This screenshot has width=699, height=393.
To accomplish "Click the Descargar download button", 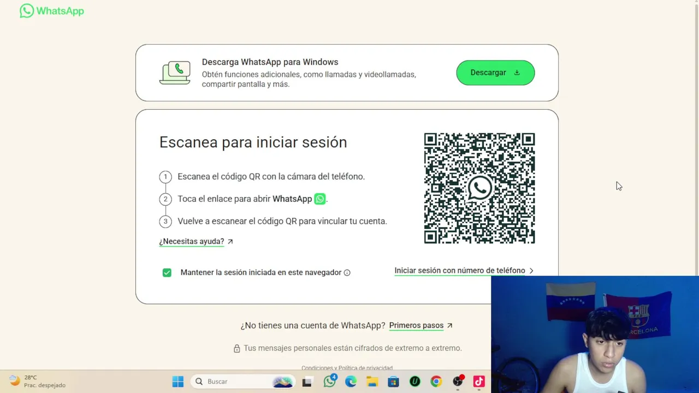I will pos(495,73).
